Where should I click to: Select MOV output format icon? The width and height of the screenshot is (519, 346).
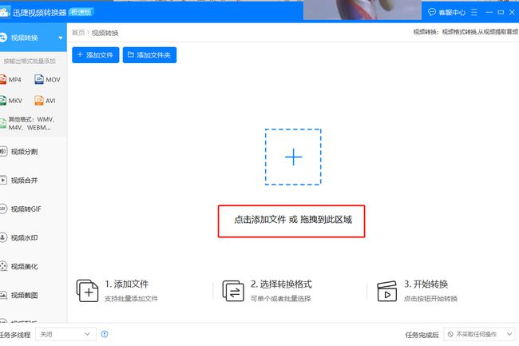click(x=39, y=79)
